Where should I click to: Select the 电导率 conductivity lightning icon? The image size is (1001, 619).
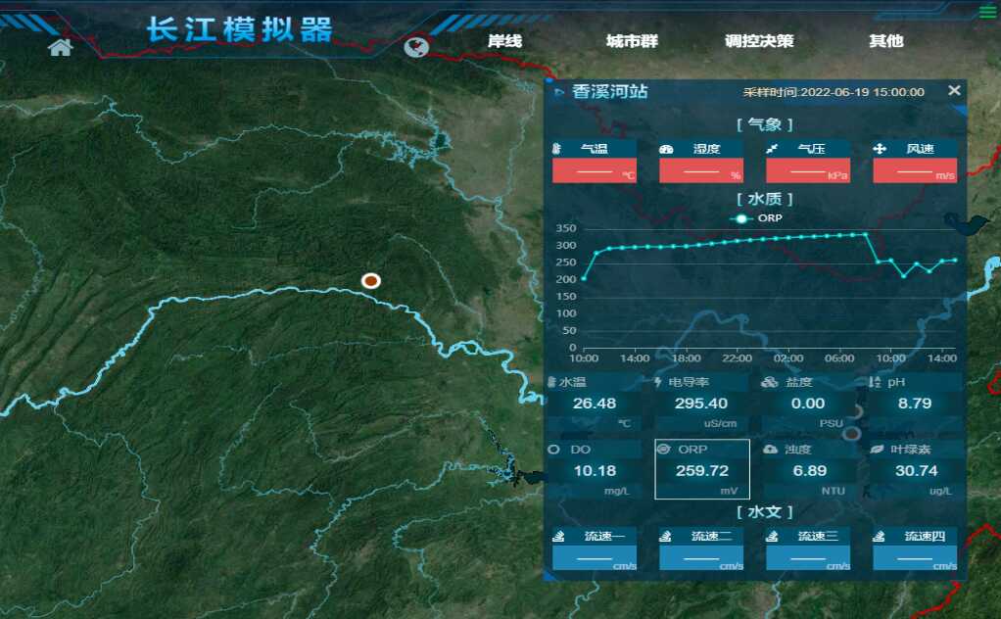[x=658, y=382]
